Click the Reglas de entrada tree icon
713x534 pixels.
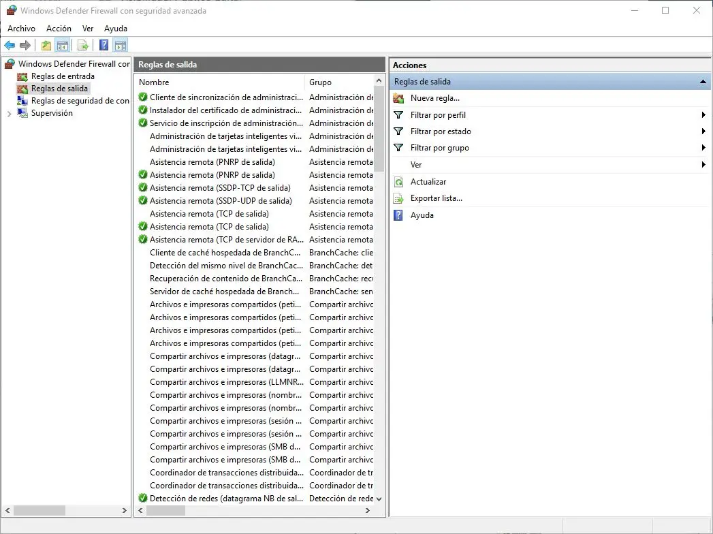pos(22,76)
